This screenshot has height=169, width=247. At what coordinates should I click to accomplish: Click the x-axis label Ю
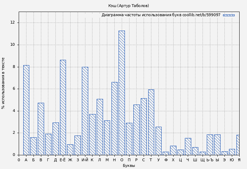(x=232, y=160)
